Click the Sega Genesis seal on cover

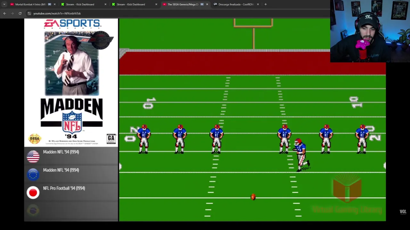point(35,139)
